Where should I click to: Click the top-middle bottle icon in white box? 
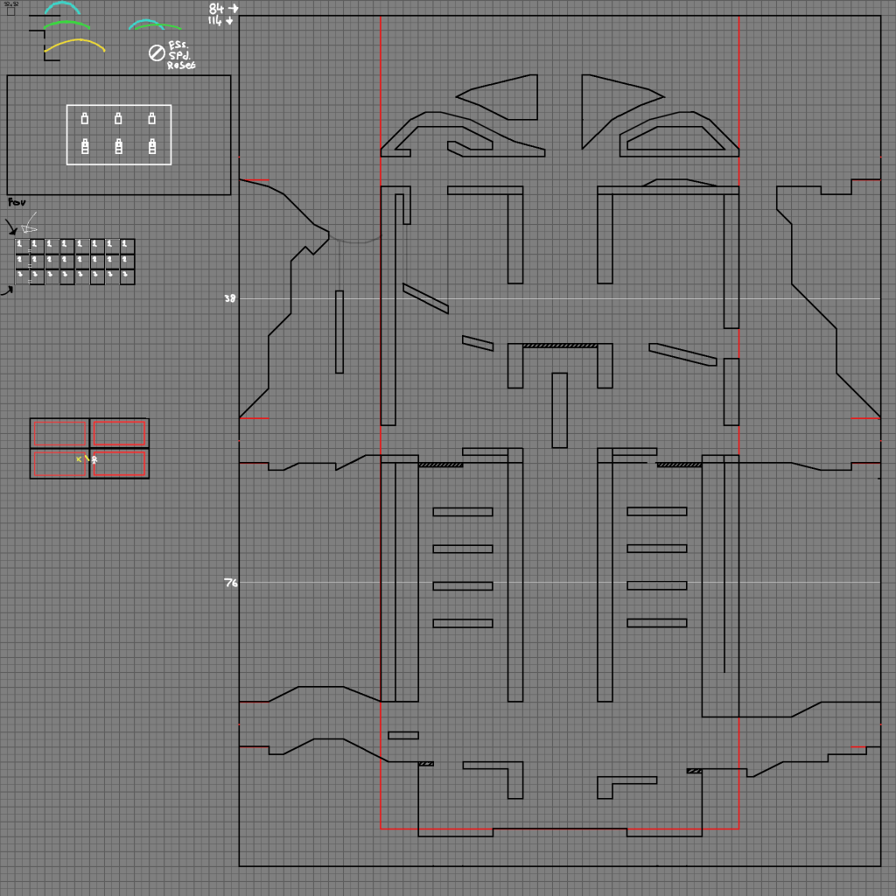click(118, 118)
